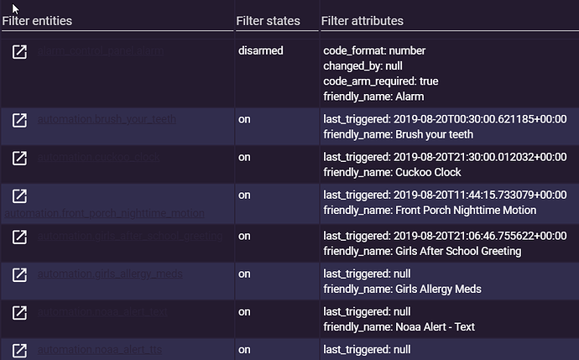Open more-info icon for automation.brush_your_teeth

19,120
